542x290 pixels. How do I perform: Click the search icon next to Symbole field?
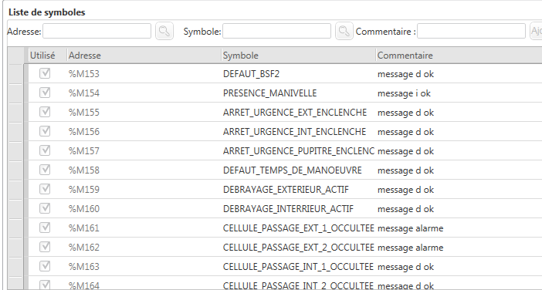(344, 31)
